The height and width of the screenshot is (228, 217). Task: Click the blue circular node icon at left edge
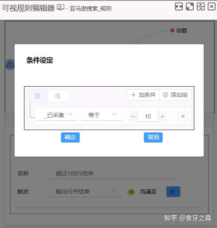tap(10, 65)
